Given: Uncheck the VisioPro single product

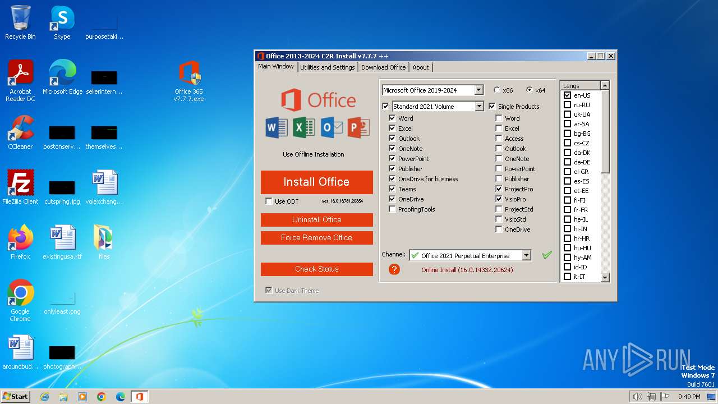Looking at the screenshot, I should click(499, 199).
